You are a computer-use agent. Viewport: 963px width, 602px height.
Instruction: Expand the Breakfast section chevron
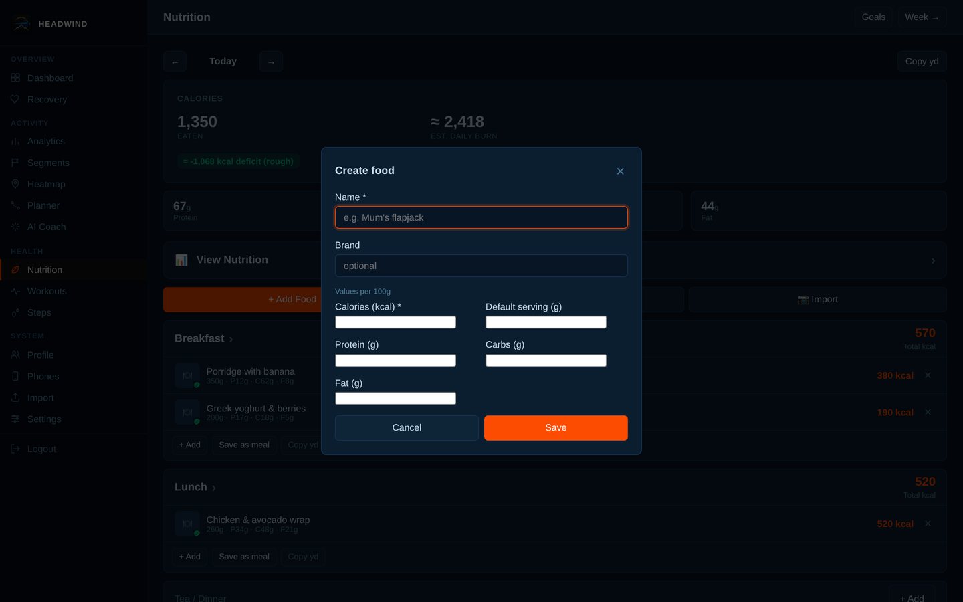[x=231, y=340]
